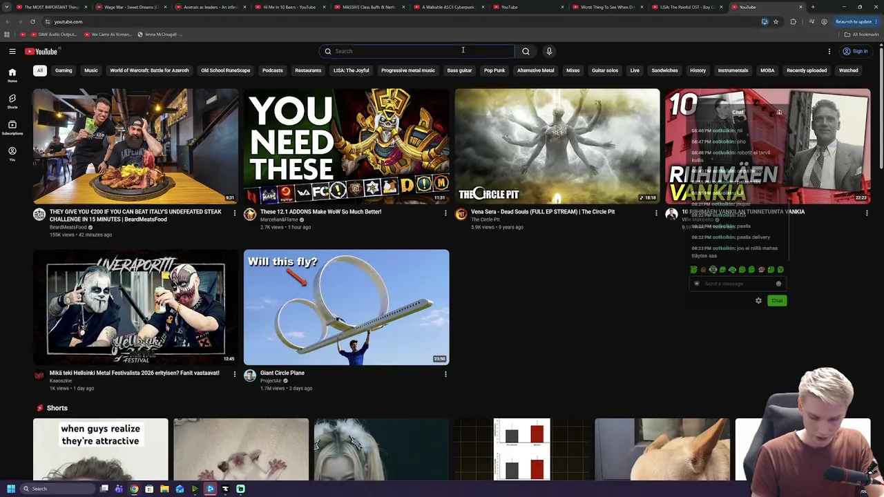Open Ville Mäkipelto channel avatar
The width and height of the screenshot is (884, 497).
point(671,215)
